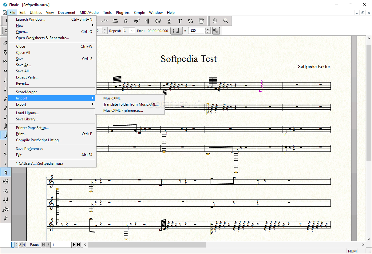Select the half note duration
Viewport: 372px width, 254px height.
[5, 80]
